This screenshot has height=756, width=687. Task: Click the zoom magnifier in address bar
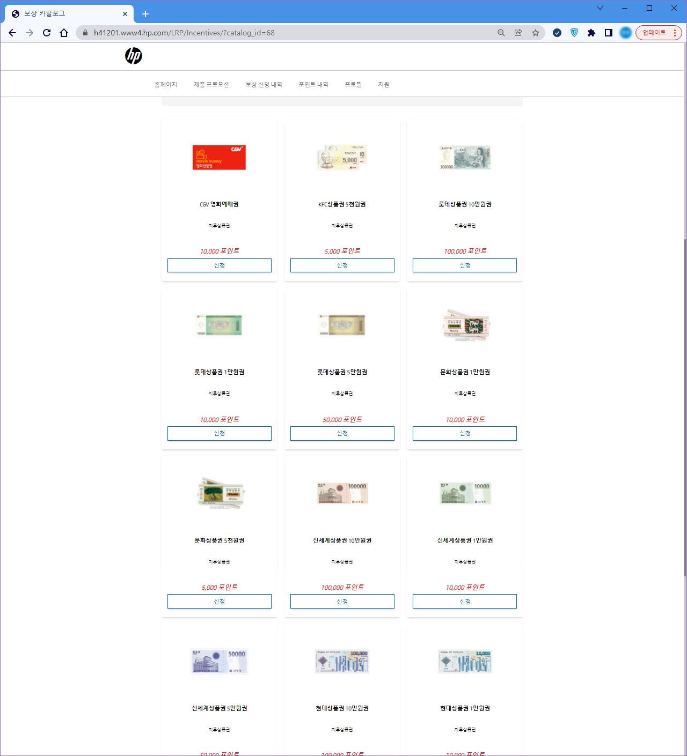[x=501, y=33]
